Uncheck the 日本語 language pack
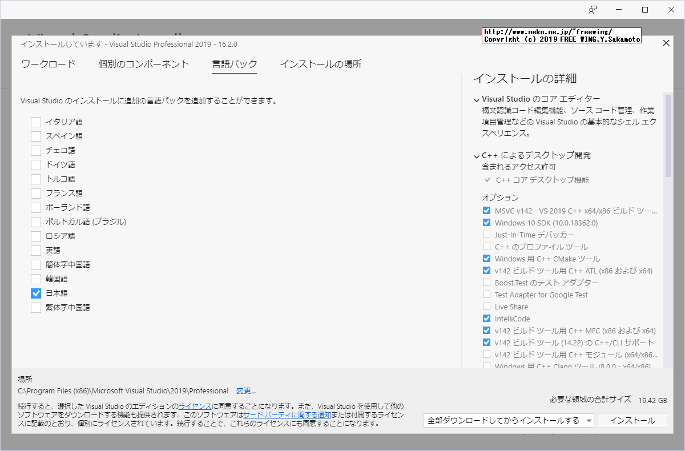Image resolution: width=685 pixels, height=451 pixels. click(x=35, y=293)
